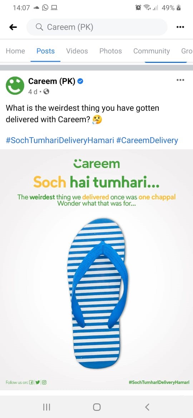This screenshot has height=418, width=193.
Task: Tap the Careem (PK) page name
Action: (x=52, y=81)
